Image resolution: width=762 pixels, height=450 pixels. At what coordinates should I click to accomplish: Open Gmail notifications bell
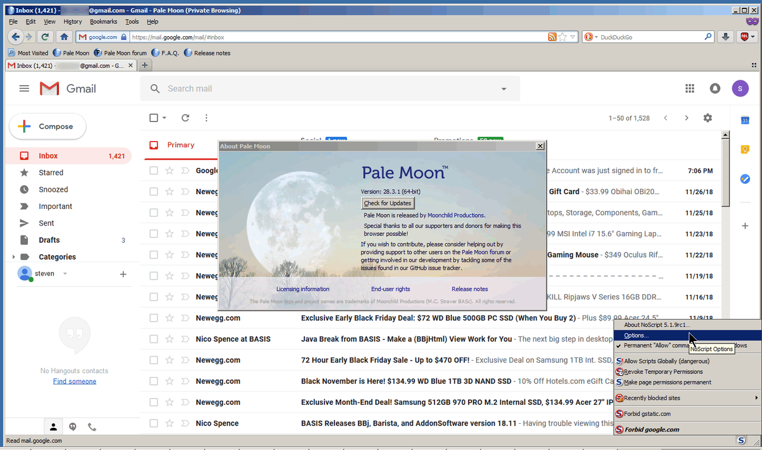click(x=715, y=89)
